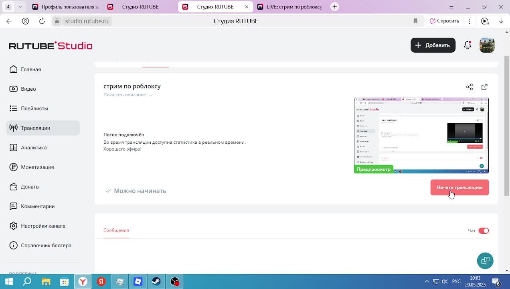
Task: Open notifications bell
Action: coord(467,45)
